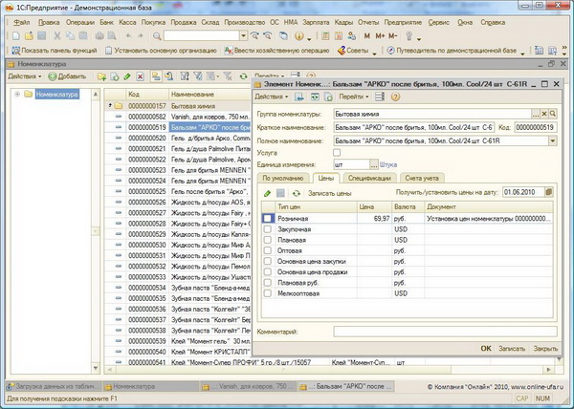574x409 pixels.
Task: Click the M+ memory button
Action: pos(380,35)
